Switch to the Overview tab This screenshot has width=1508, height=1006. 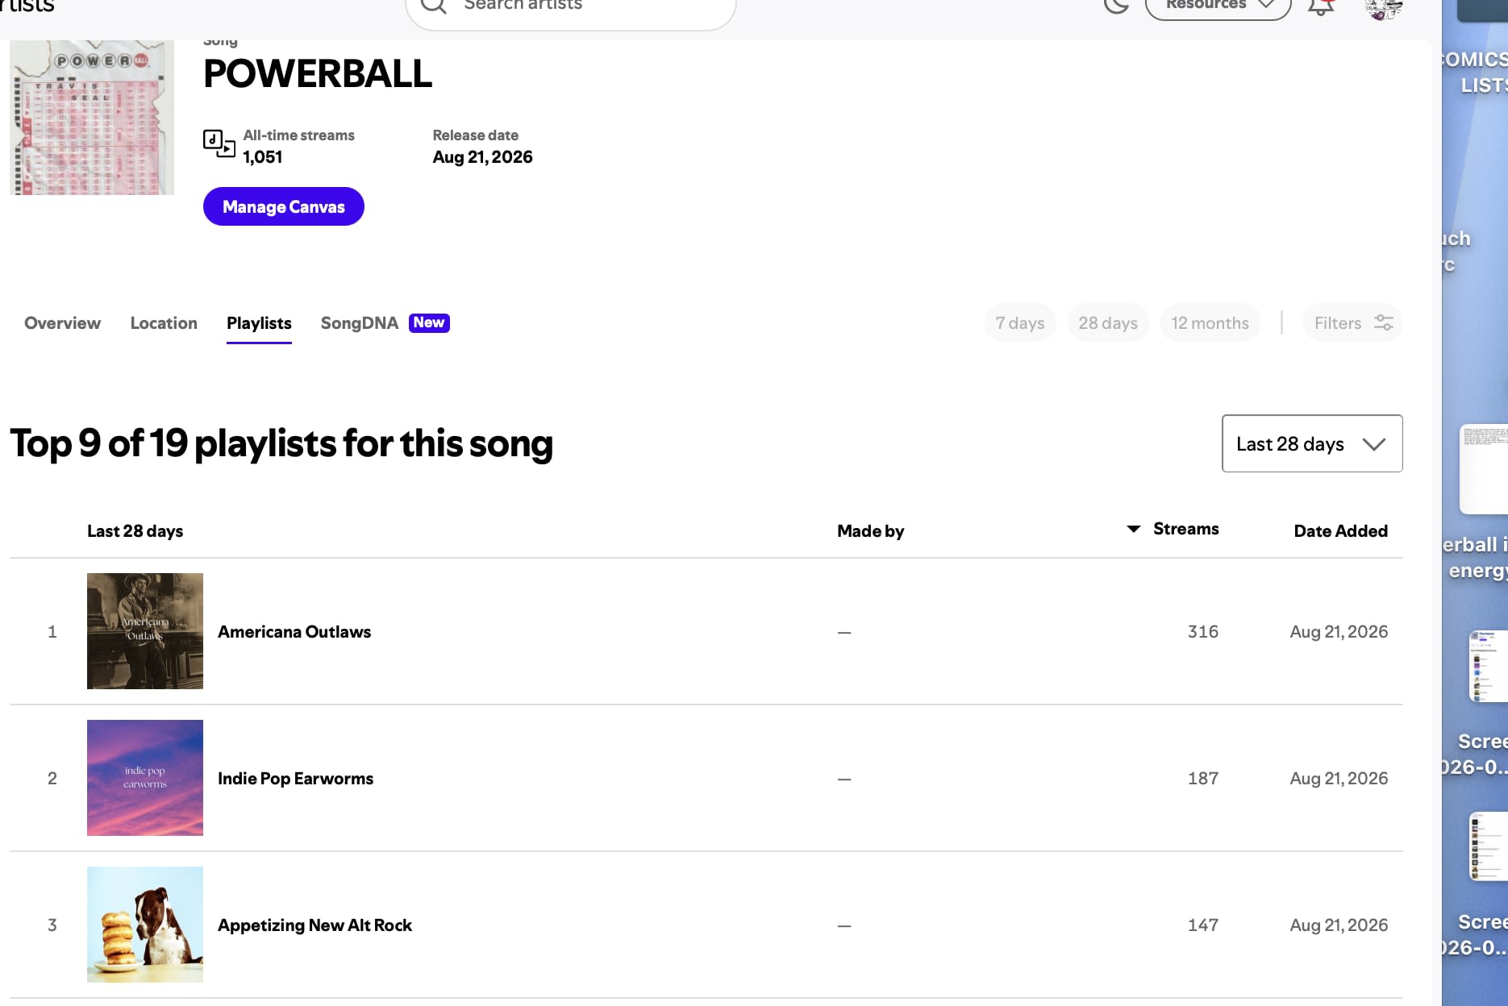(x=62, y=322)
